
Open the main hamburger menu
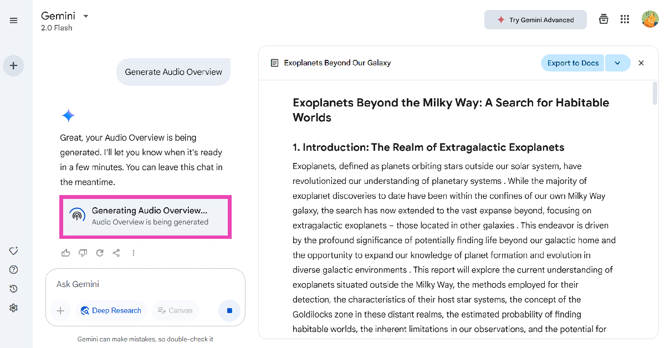(x=14, y=21)
